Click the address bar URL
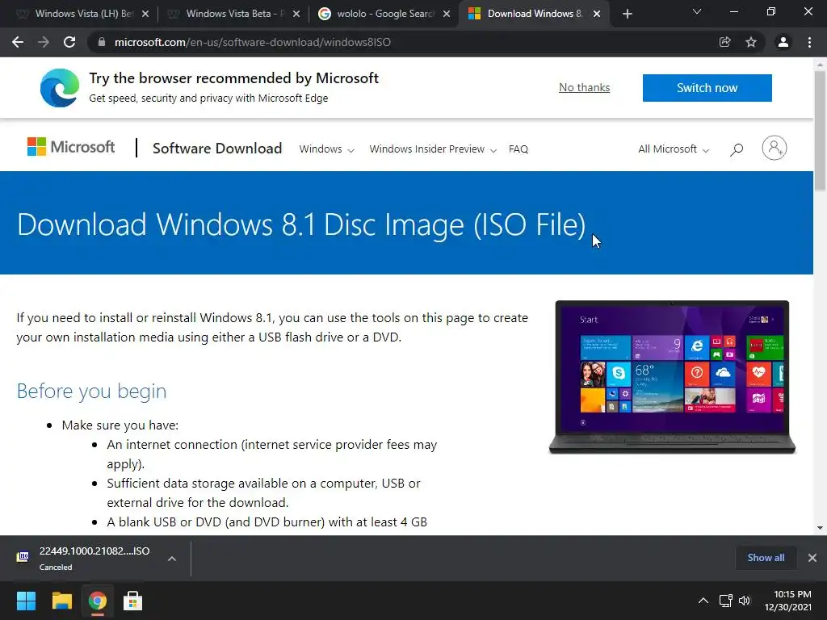This screenshot has width=827, height=620. [253, 42]
